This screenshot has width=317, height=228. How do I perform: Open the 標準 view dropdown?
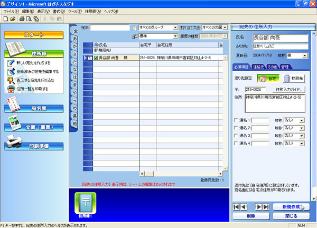click(x=175, y=36)
